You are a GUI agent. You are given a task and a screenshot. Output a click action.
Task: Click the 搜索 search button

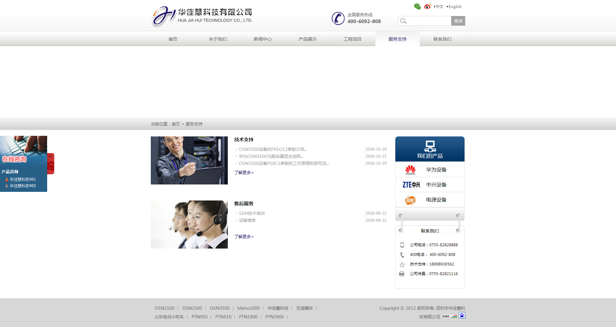pos(458,21)
